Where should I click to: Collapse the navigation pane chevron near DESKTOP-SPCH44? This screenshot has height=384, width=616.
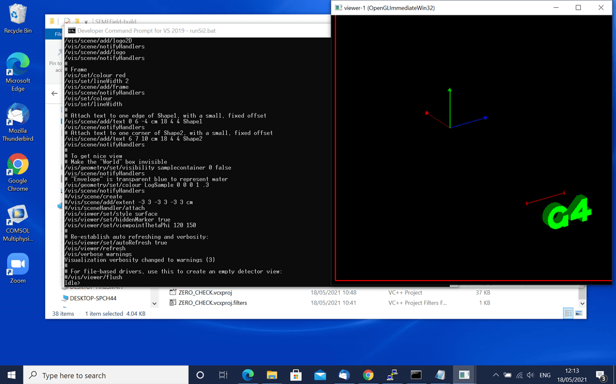click(x=154, y=303)
